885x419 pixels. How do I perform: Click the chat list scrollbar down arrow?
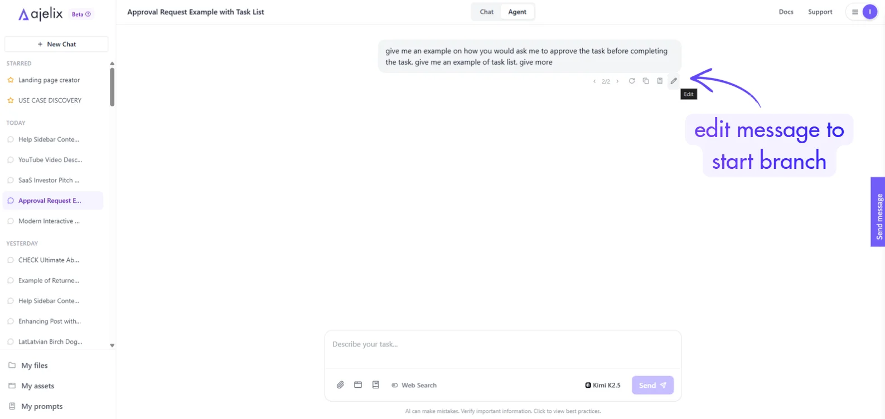tap(112, 345)
